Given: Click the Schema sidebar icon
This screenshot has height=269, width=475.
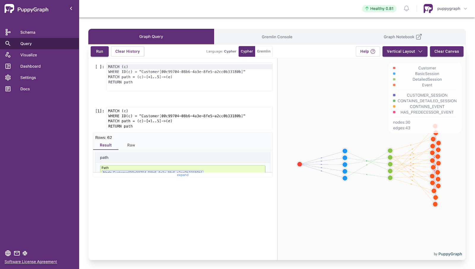Looking at the screenshot, I should click(8, 32).
